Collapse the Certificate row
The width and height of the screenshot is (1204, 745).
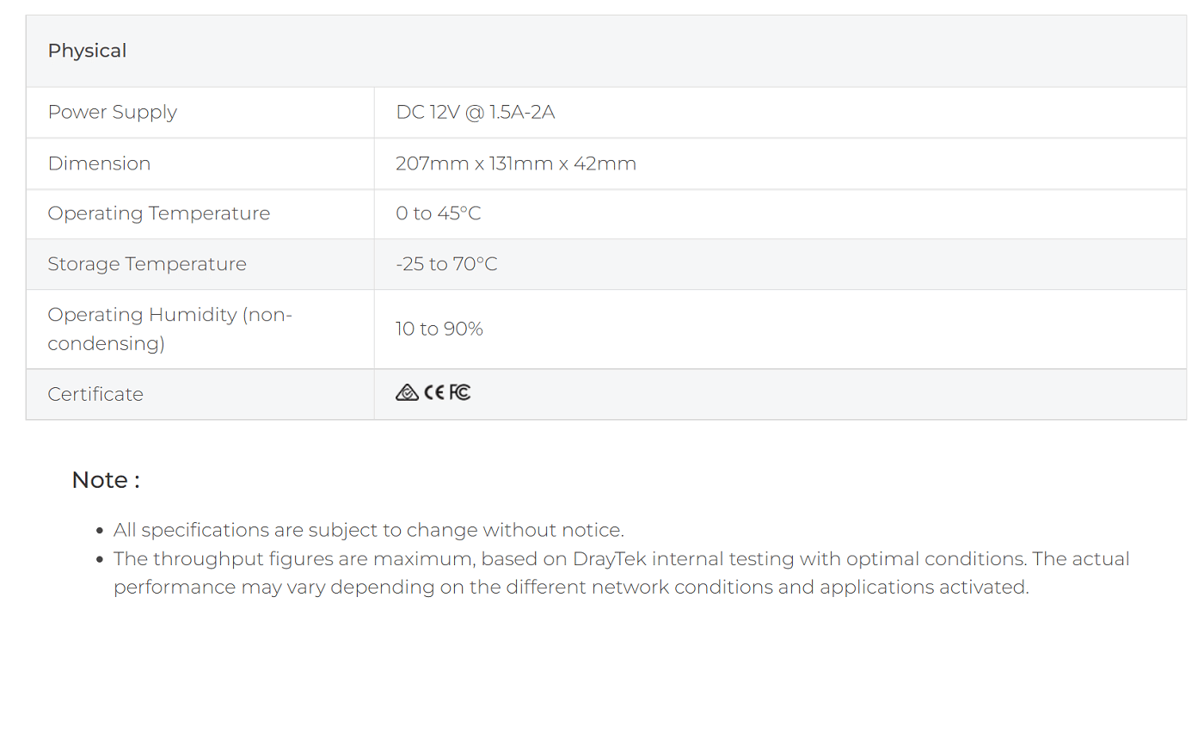[95, 394]
